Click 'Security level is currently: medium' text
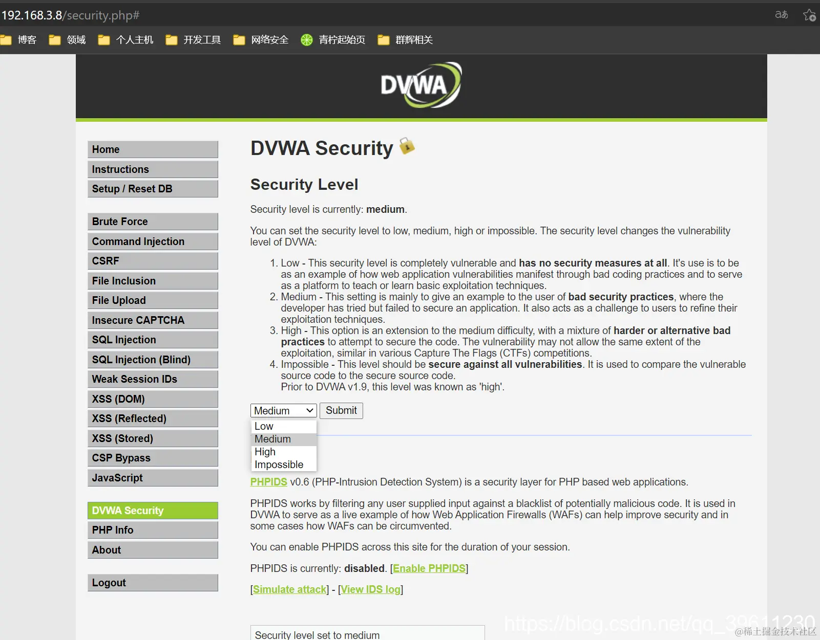The width and height of the screenshot is (820, 640). 328,209
